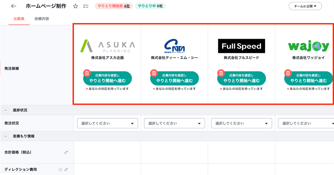Screen dimensions: 334x175
Task: Click the 発注状況 row label
Action: [x=12, y=123]
